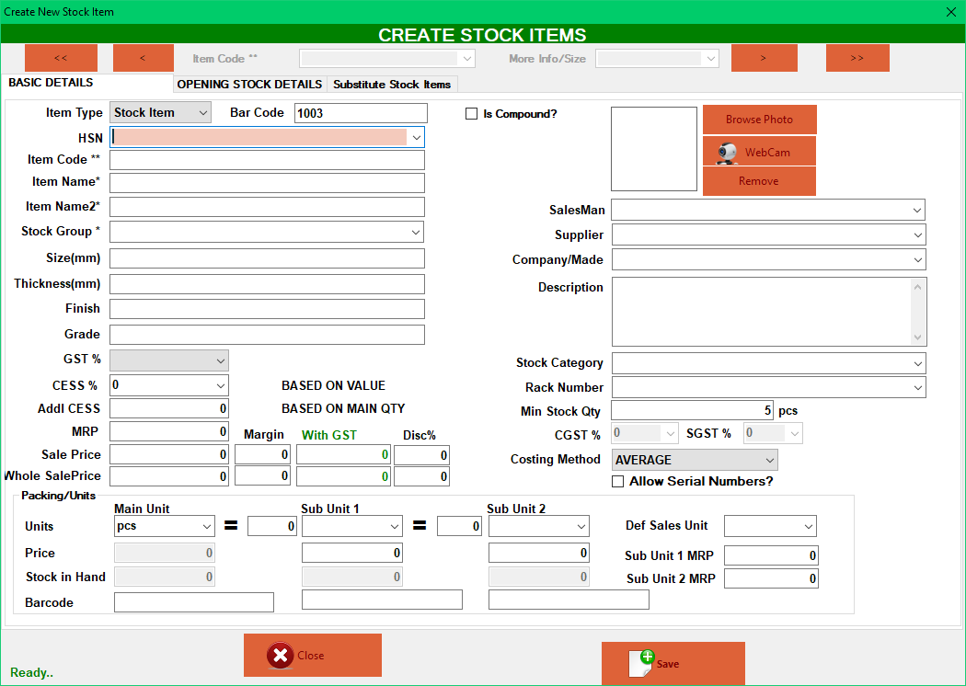This screenshot has width=966, height=686.
Task: Jump to last record with >> arrow
Action: [857, 57]
